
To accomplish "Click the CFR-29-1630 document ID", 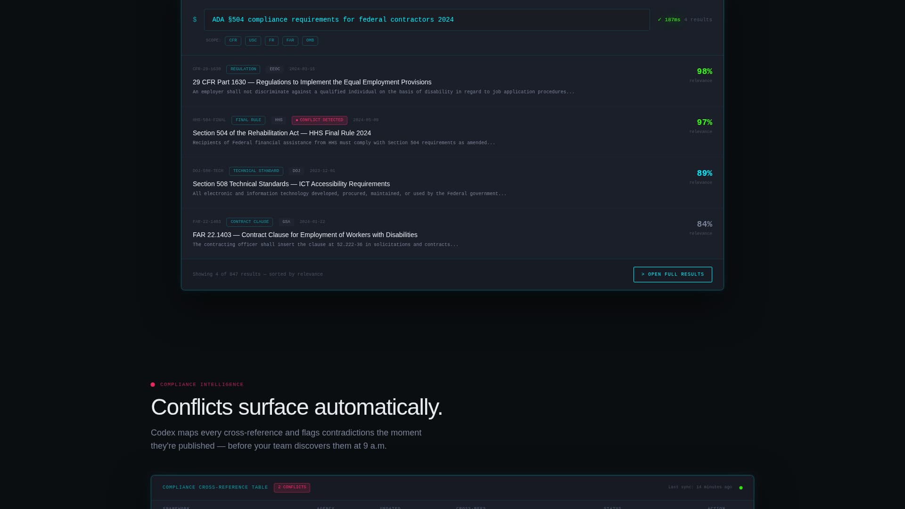I will (x=206, y=69).
